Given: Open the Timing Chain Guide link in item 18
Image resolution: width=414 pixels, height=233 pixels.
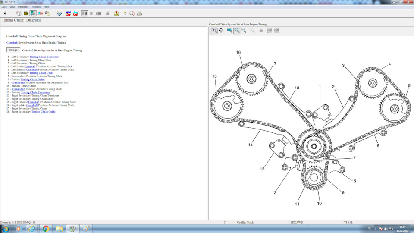Looking at the screenshot, I should [x=43, y=112].
